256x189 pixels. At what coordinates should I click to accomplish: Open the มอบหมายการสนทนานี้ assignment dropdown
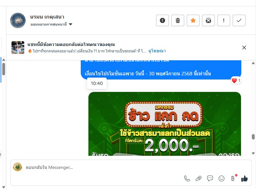[x=51, y=24]
